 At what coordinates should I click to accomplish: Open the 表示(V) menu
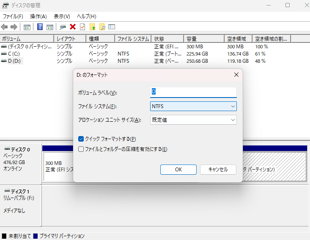point(62,16)
